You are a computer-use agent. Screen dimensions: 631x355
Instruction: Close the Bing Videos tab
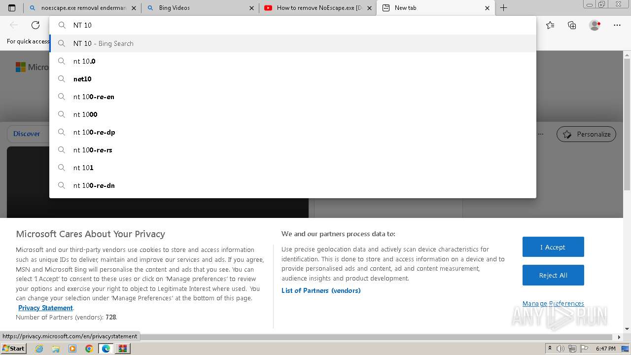251,8
